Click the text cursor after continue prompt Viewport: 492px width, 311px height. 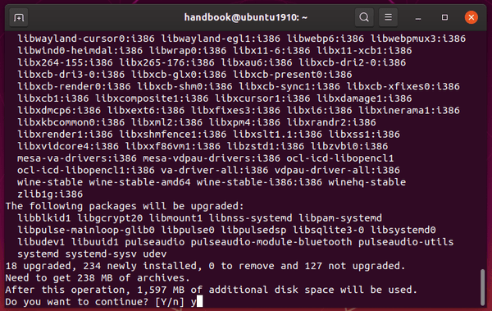pos(199,301)
